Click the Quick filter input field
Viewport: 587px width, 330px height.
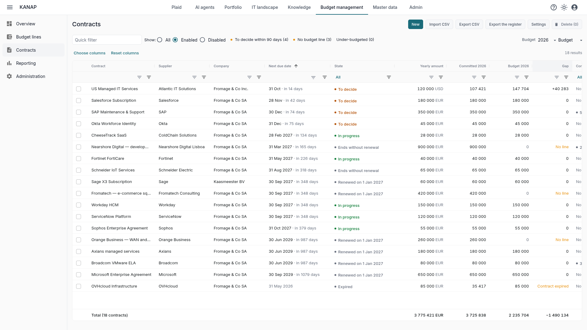click(107, 40)
